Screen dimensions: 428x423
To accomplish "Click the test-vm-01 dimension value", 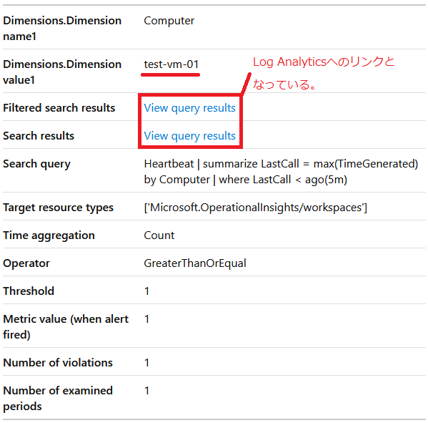I will point(171,64).
